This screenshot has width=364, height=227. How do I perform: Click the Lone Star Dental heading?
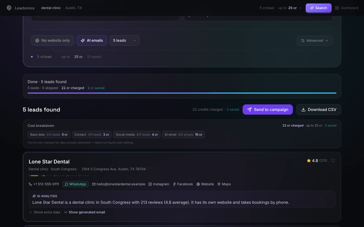coord(49,162)
